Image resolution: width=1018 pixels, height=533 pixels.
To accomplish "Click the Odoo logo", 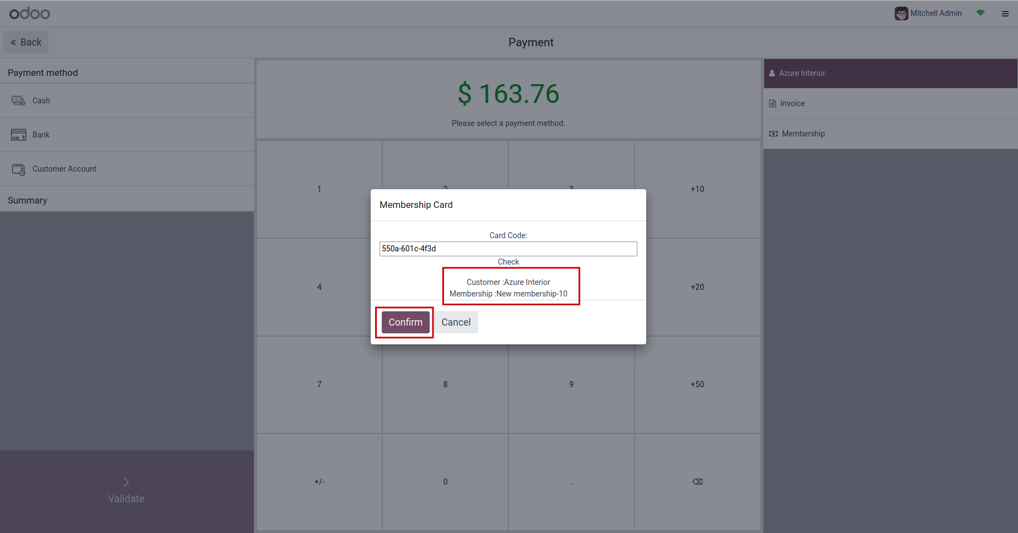I will 30,13.
